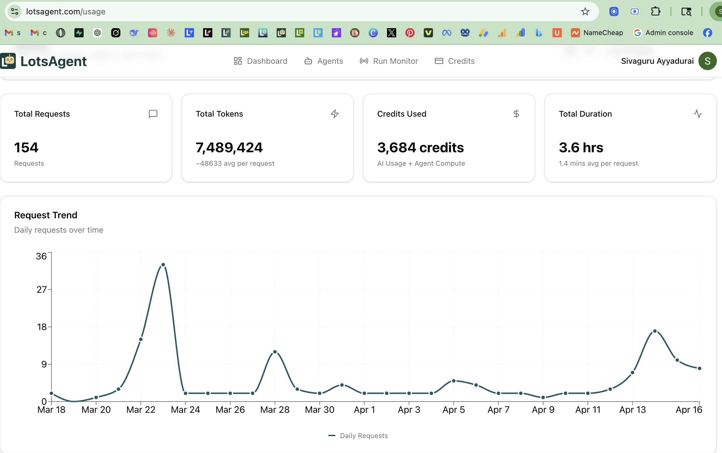Viewport: 722px width, 453px height.
Task: Bookmark this page with the star icon
Action: (x=585, y=12)
